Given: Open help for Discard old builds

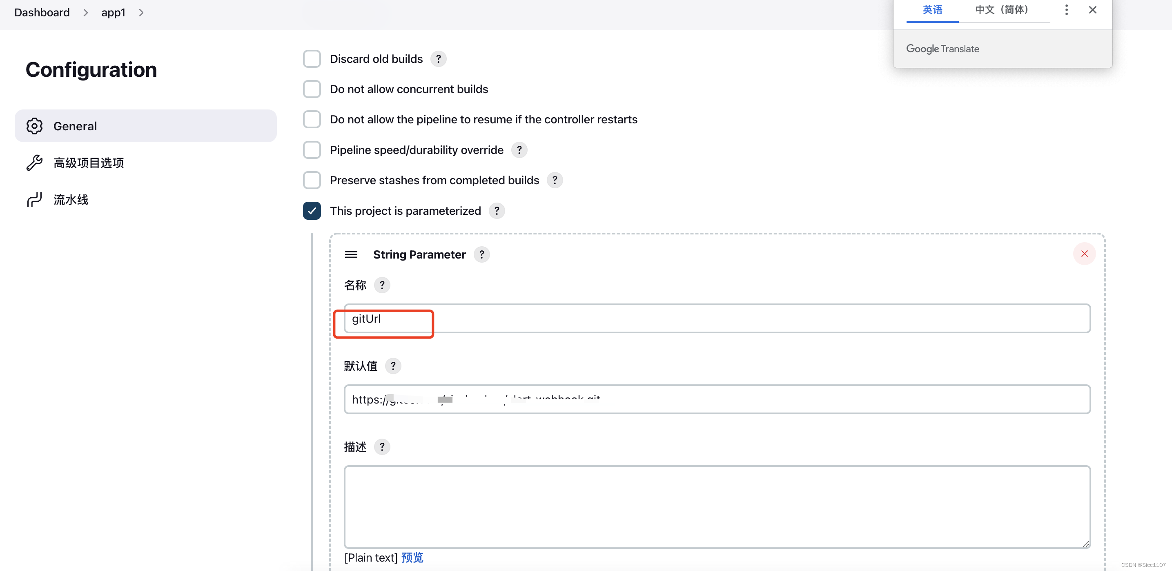Looking at the screenshot, I should point(438,59).
